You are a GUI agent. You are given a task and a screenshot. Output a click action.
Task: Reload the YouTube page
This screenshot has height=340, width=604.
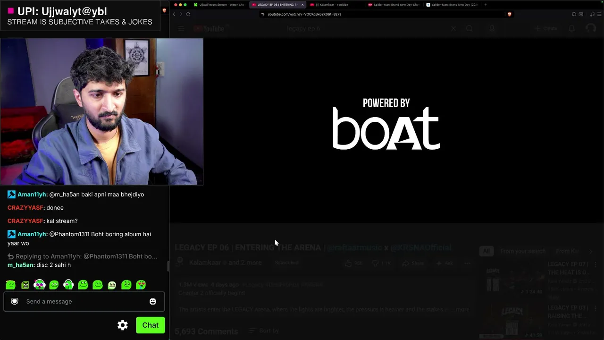(188, 14)
